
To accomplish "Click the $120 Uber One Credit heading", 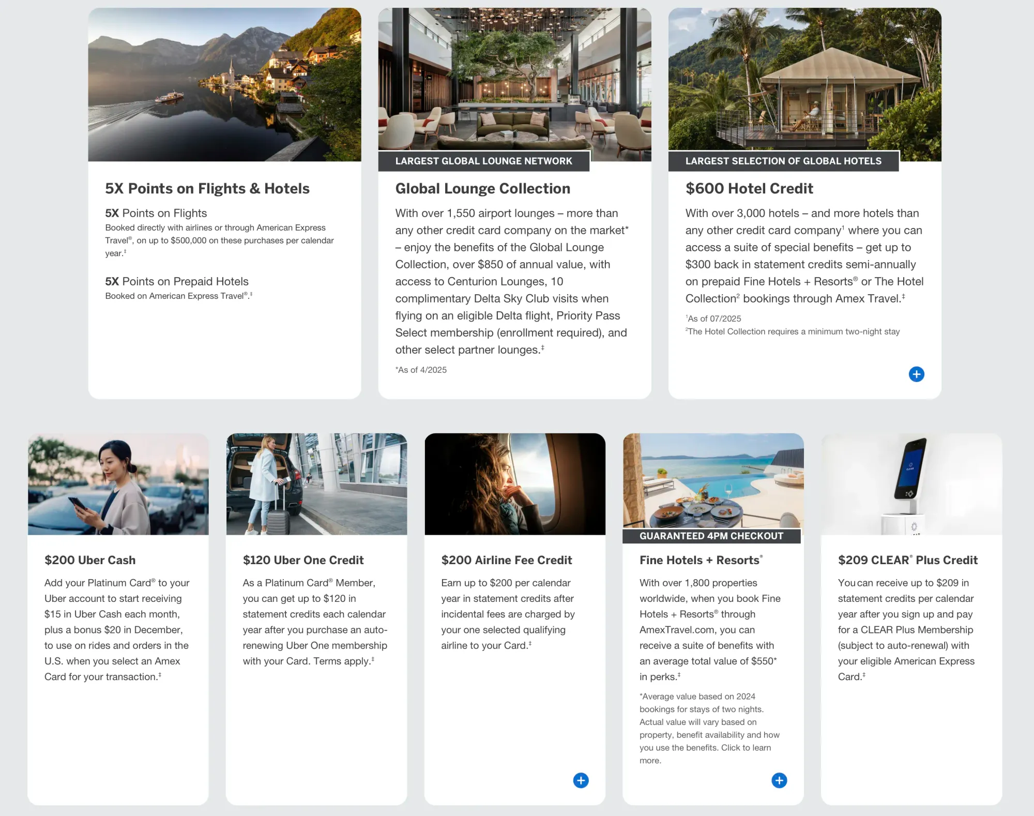I will (303, 560).
